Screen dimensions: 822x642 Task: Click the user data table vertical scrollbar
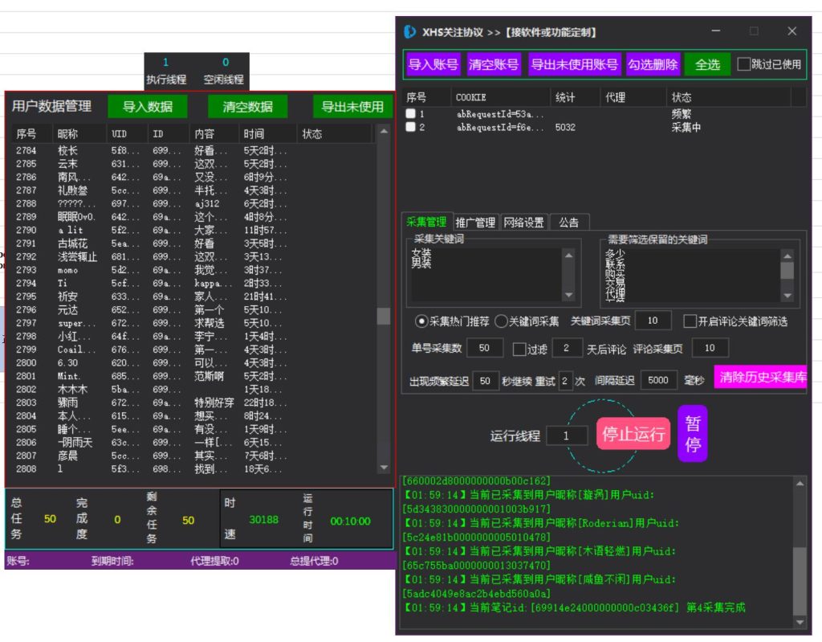(x=384, y=316)
